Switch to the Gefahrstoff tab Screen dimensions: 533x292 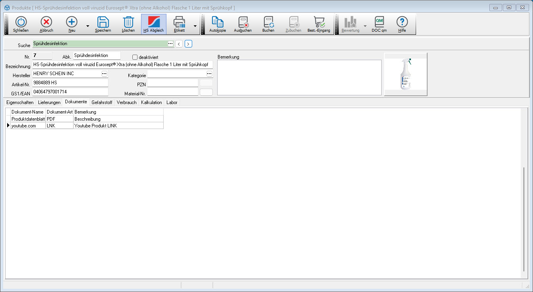(x=102, y=102)
